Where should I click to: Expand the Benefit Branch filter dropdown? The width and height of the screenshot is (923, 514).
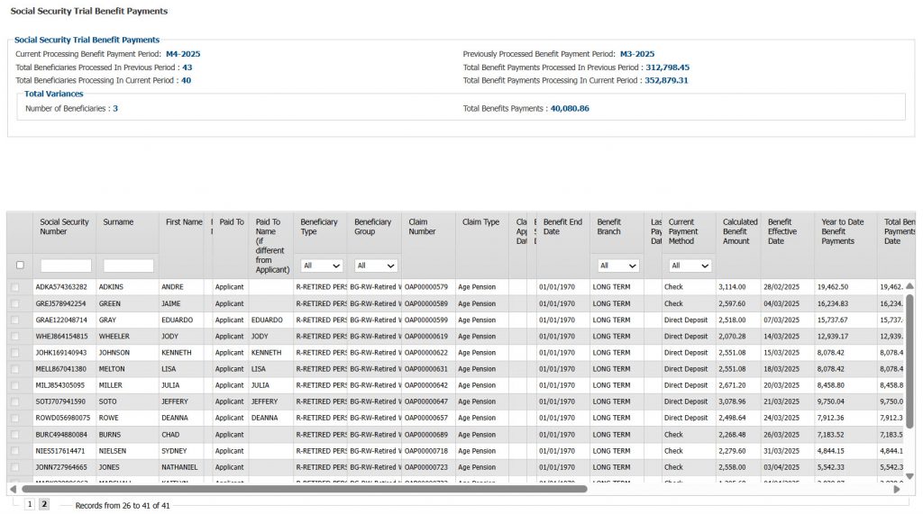click(x=618, y=266)
